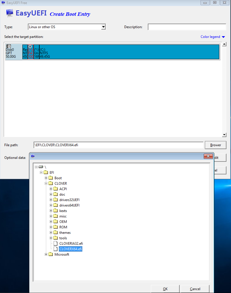This screenshot has width=231, height=293.
Task: Click the Microsoft folder icon
Action: [51, 255]
